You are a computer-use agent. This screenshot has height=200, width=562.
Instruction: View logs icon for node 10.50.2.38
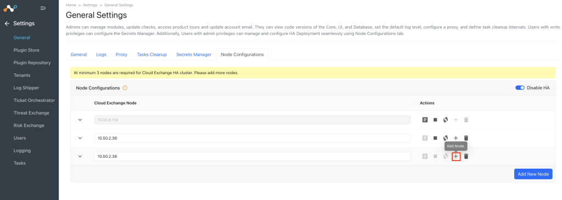tap(425, 156)
